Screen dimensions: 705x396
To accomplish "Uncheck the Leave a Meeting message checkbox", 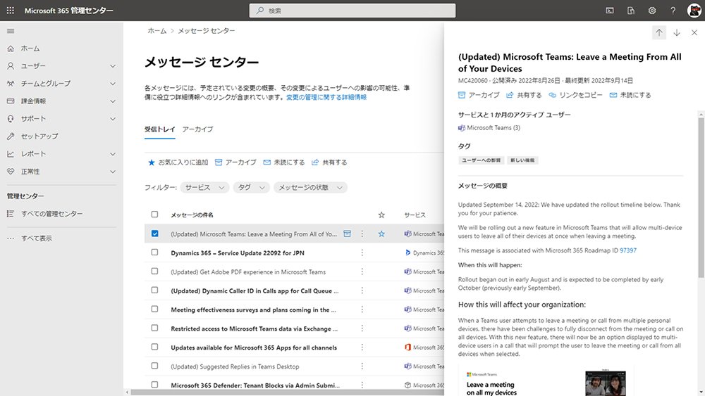I will [x=154, y=234].
